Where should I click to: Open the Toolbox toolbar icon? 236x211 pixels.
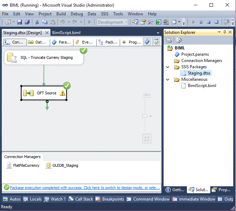(150, 22)
